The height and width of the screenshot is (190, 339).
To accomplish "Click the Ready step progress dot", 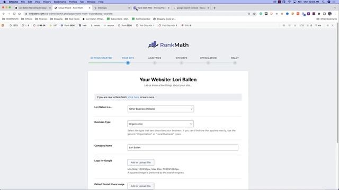I will (235, 63).
